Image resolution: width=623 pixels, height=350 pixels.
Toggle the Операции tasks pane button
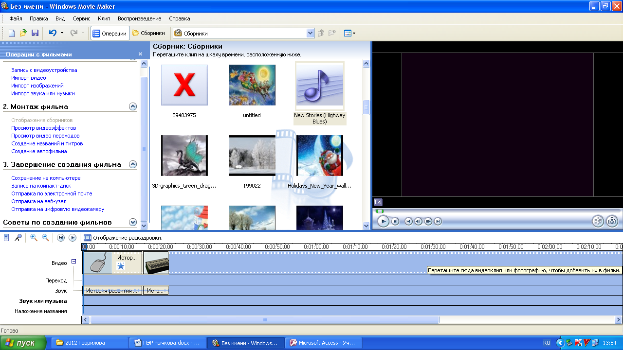pos(110,34)
